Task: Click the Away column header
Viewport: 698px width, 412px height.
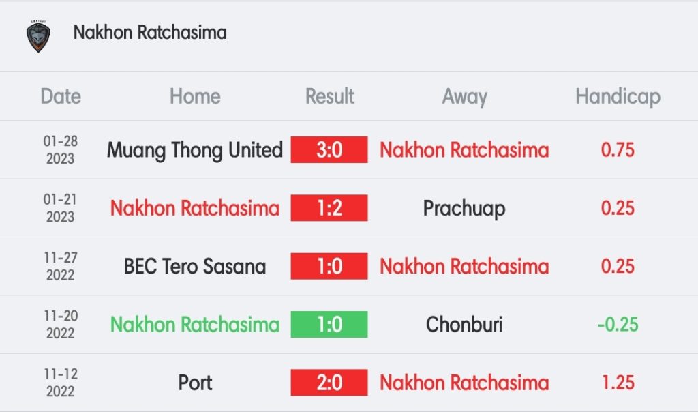Action: [464, 96]
